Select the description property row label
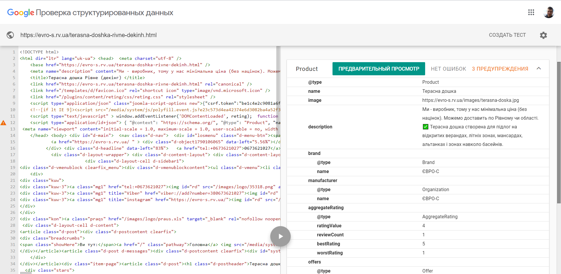 click(320, 127)
